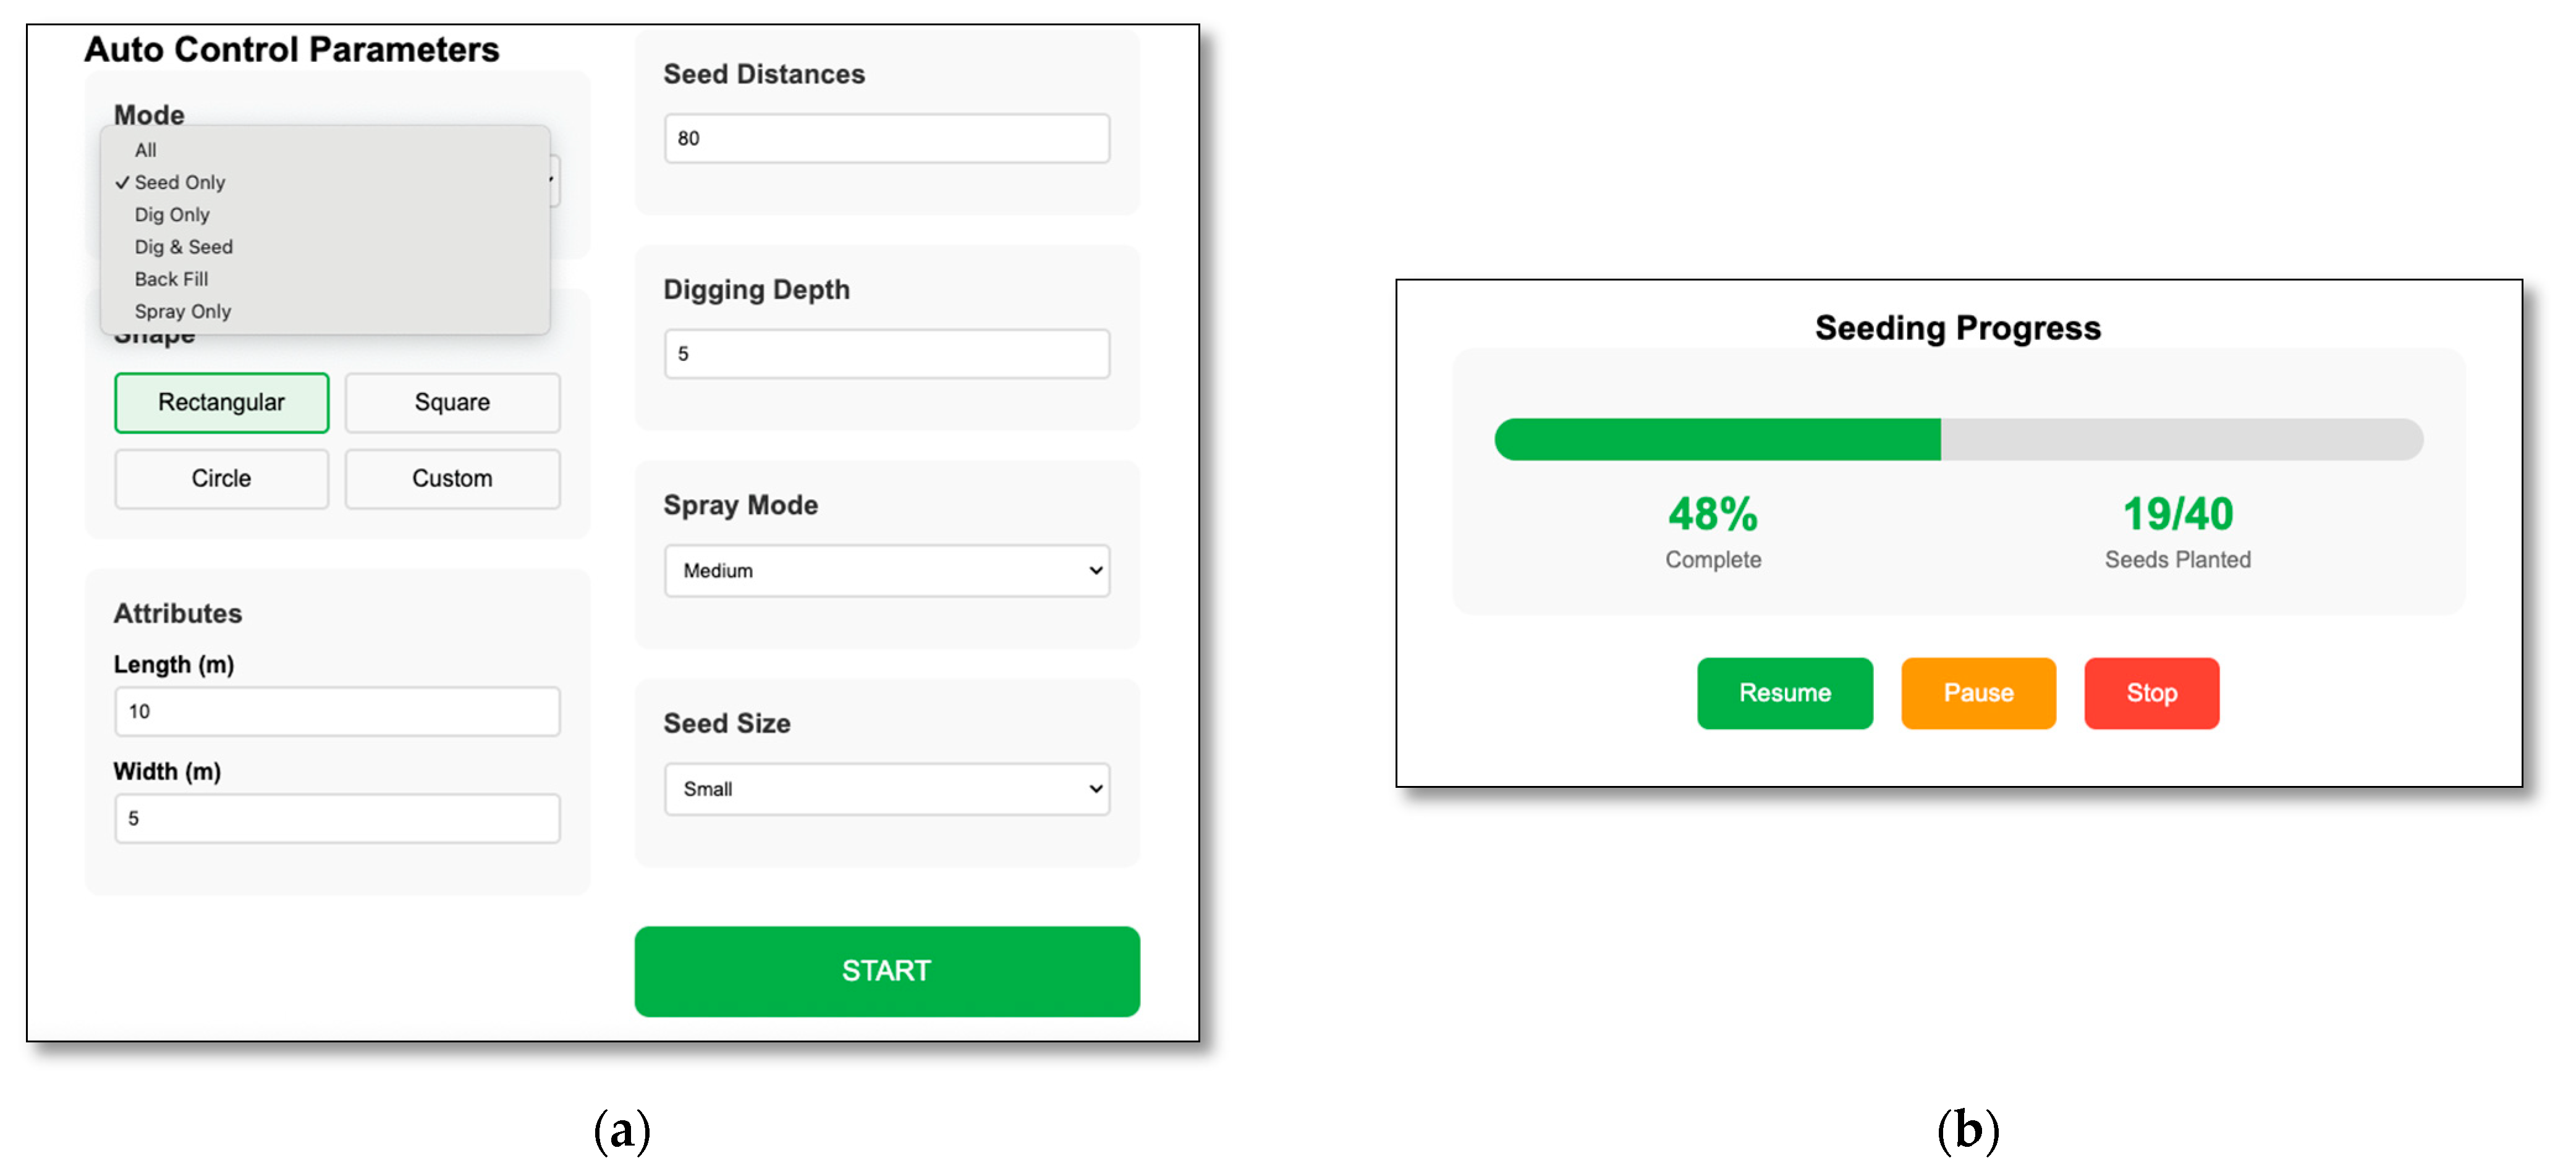Click the Seed Distances input field
This screenshot has height=1174, width=2576.
(886, 138)
